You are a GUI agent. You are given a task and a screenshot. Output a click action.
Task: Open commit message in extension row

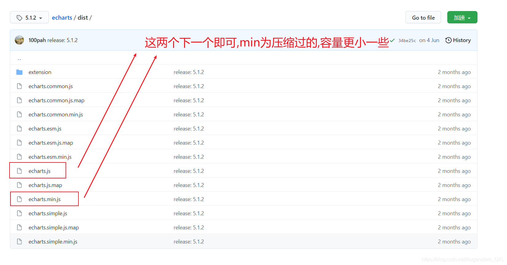click(189, 72)
